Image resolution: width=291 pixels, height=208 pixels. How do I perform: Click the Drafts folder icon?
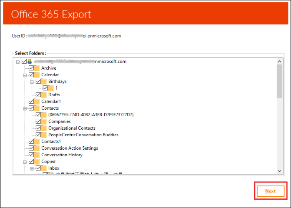44,95
